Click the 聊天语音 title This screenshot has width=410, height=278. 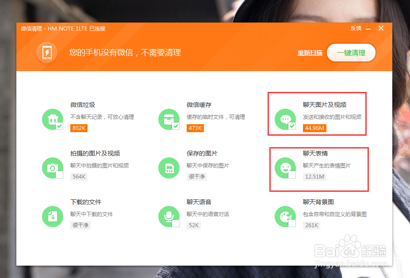coord(199,202)
